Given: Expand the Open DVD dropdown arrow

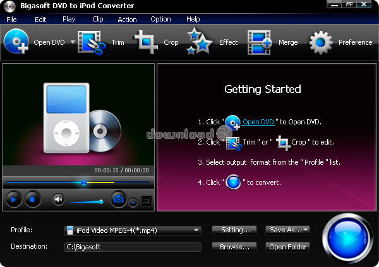Looking at the screenshot, I should pyautogui.click(x=73, y=42).
